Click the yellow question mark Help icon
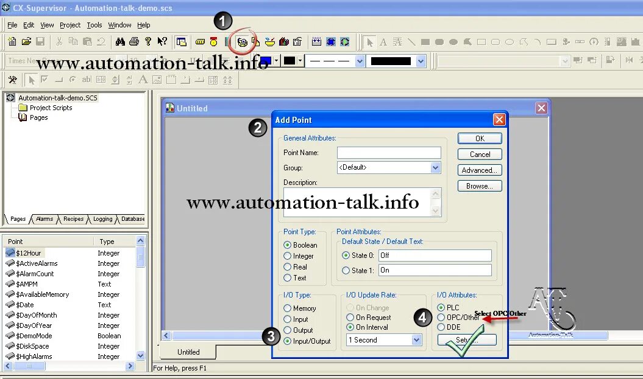This screenshot has height=379, width=643. point(148,41)
